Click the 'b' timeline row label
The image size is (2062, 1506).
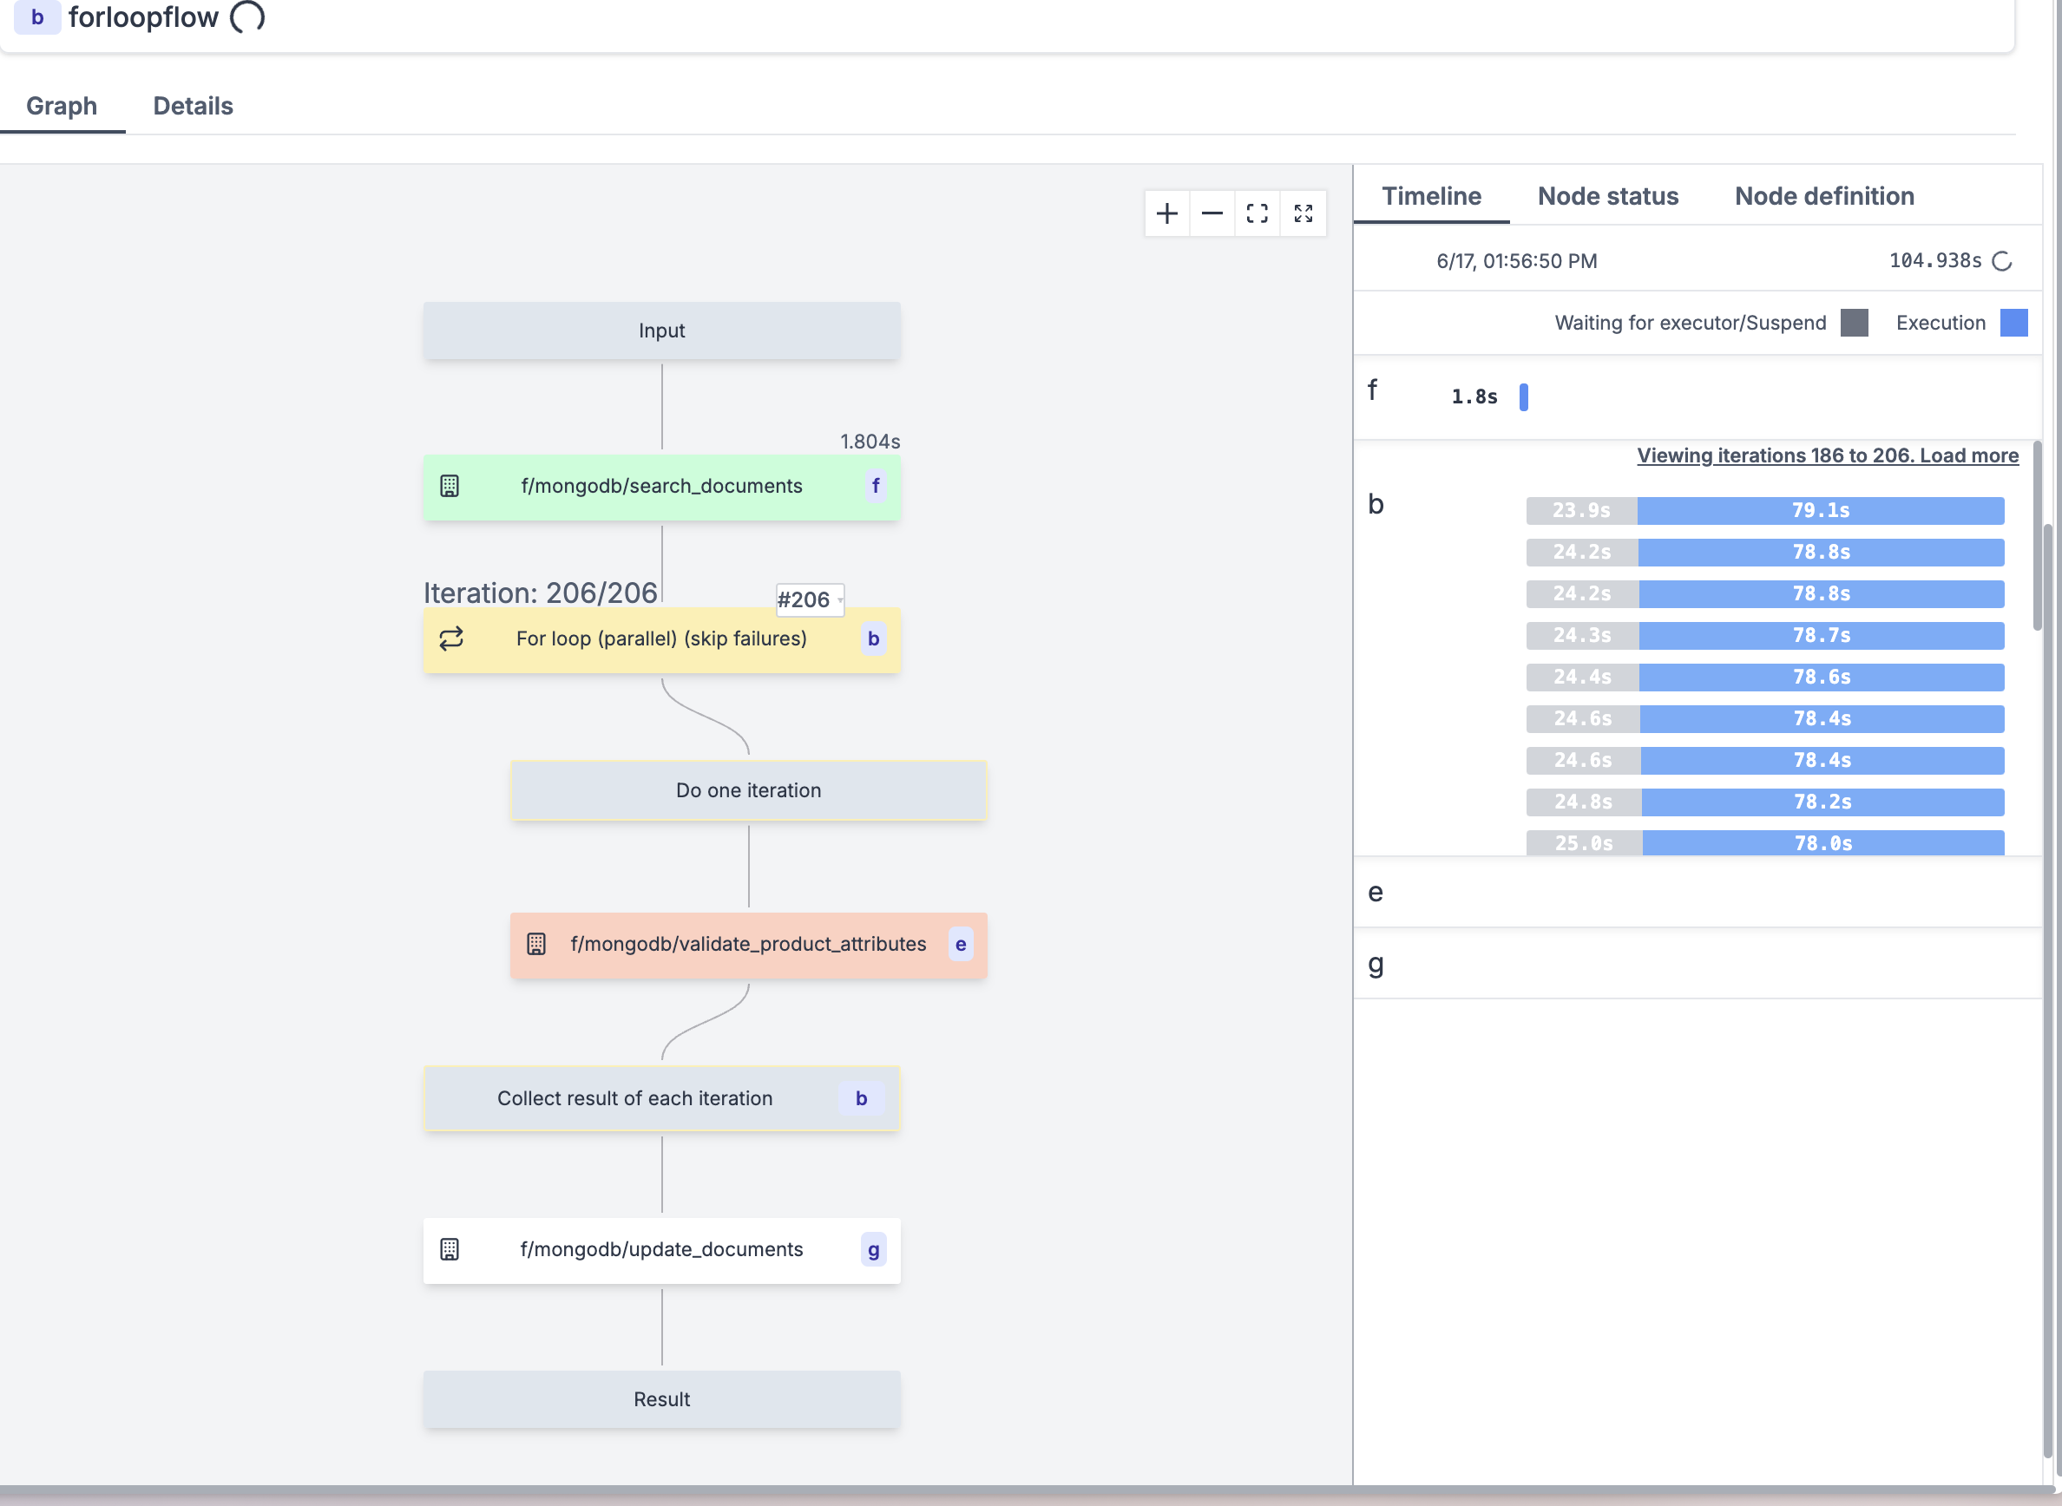(x=1376, y=504)
